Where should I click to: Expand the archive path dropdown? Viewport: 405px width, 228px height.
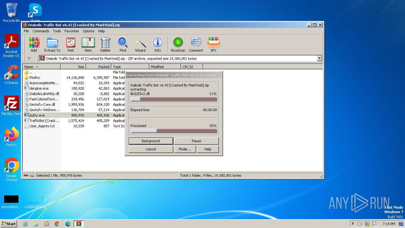(x=319, y=58)
